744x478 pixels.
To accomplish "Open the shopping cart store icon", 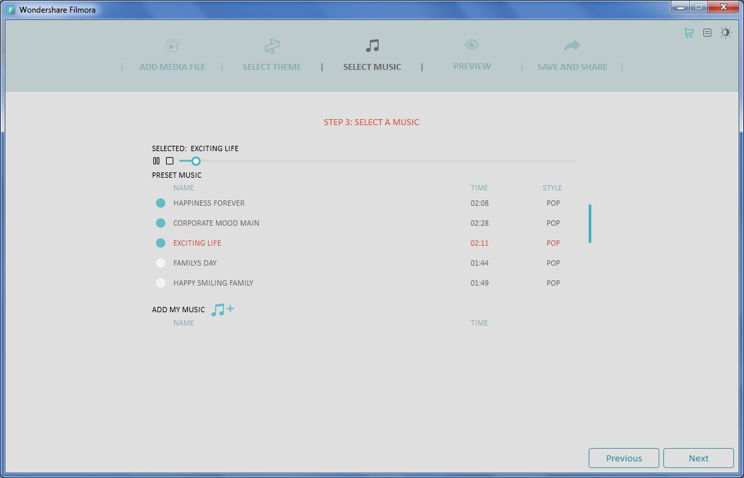I will click(x=687, y=32).
